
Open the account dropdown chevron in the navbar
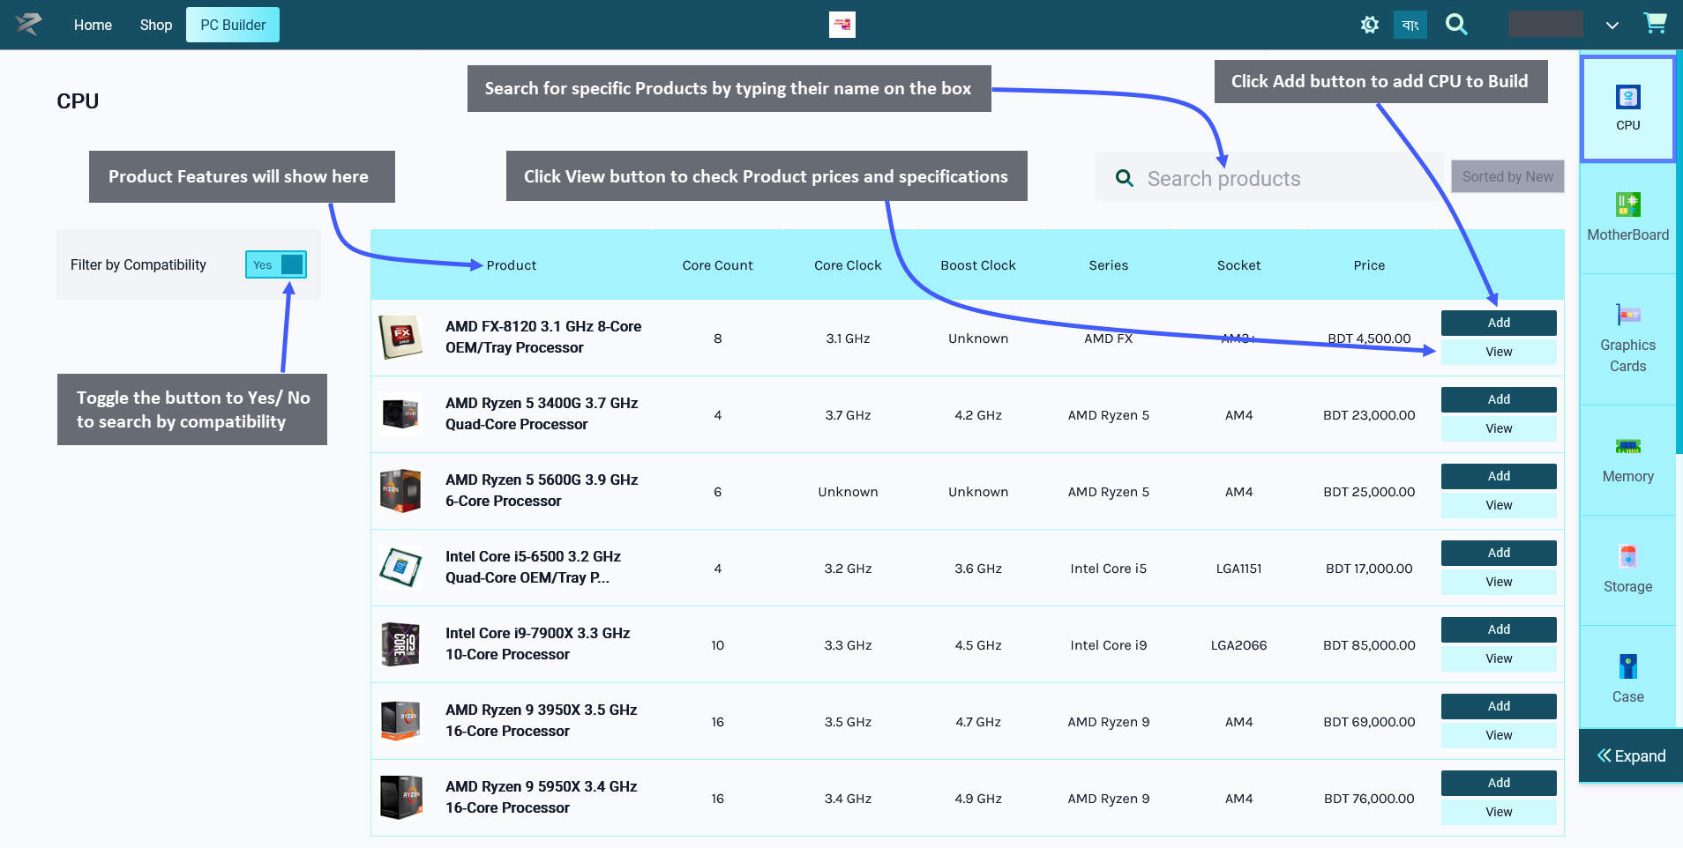(1612, 26)
